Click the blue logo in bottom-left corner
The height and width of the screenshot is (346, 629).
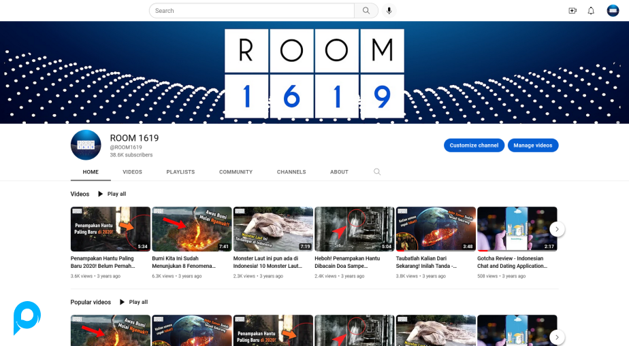pos(27,317)
